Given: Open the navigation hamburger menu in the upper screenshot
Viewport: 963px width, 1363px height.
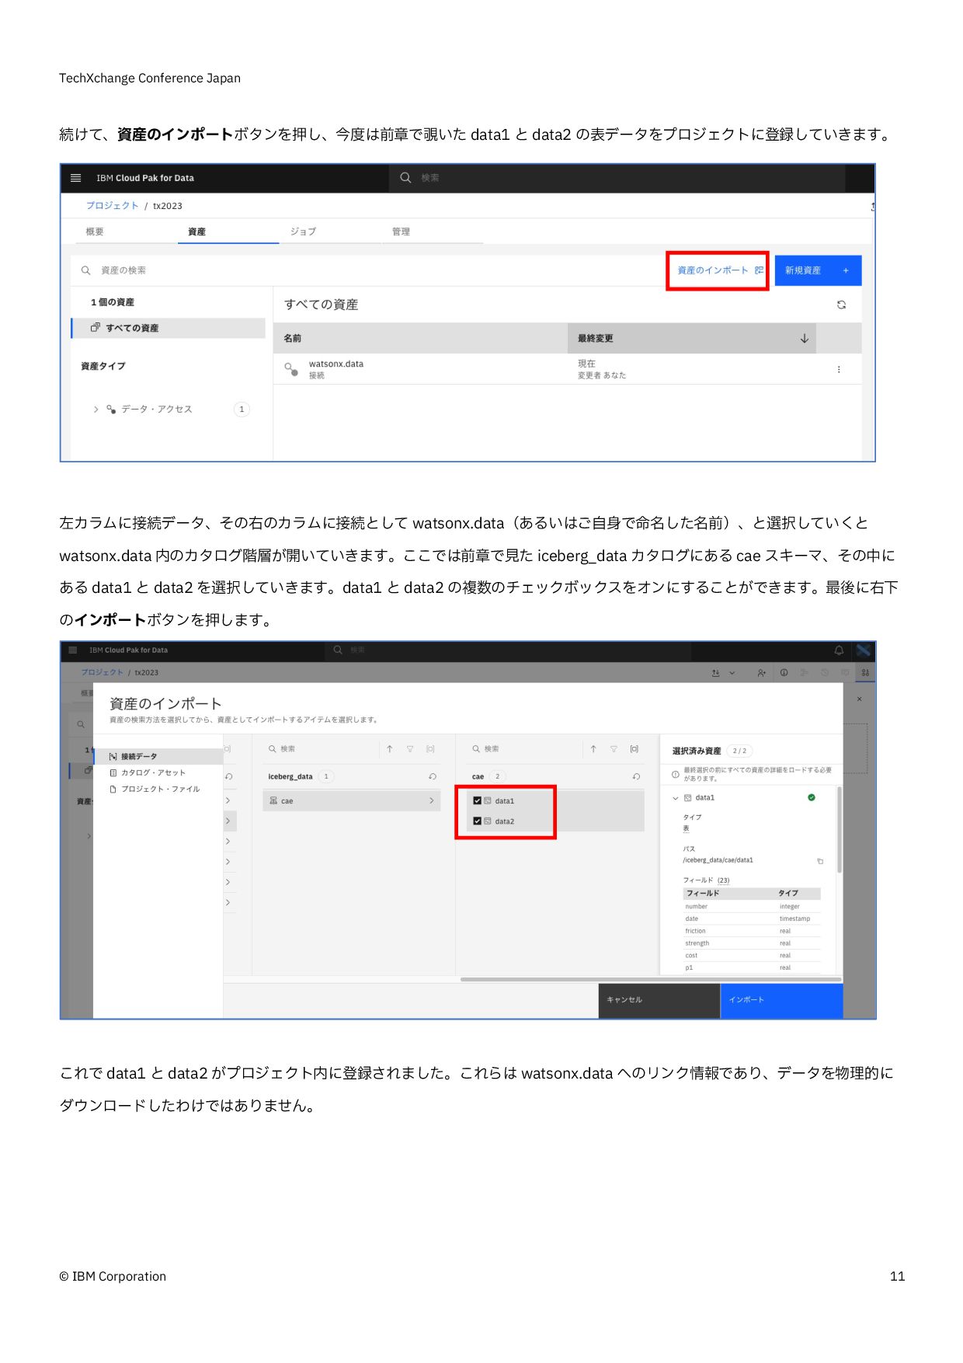Looking at the screenshot, I should [x=75, y=178].
